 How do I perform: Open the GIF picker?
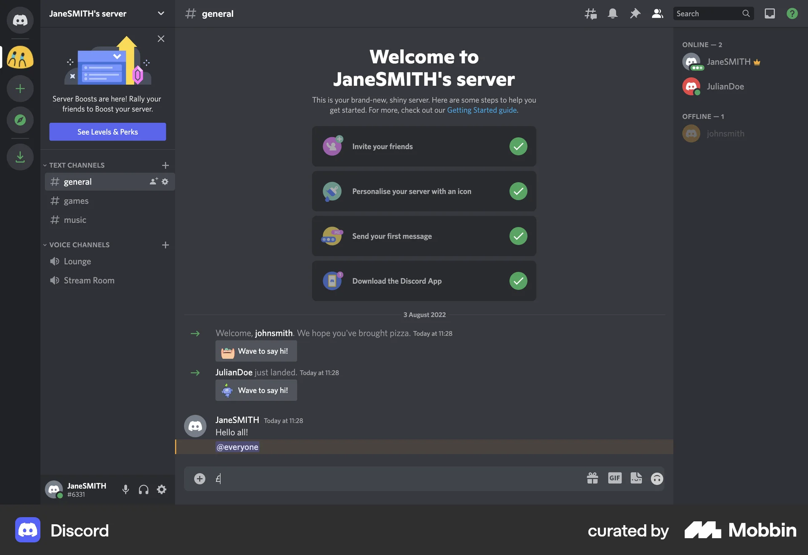click(614, 478)
